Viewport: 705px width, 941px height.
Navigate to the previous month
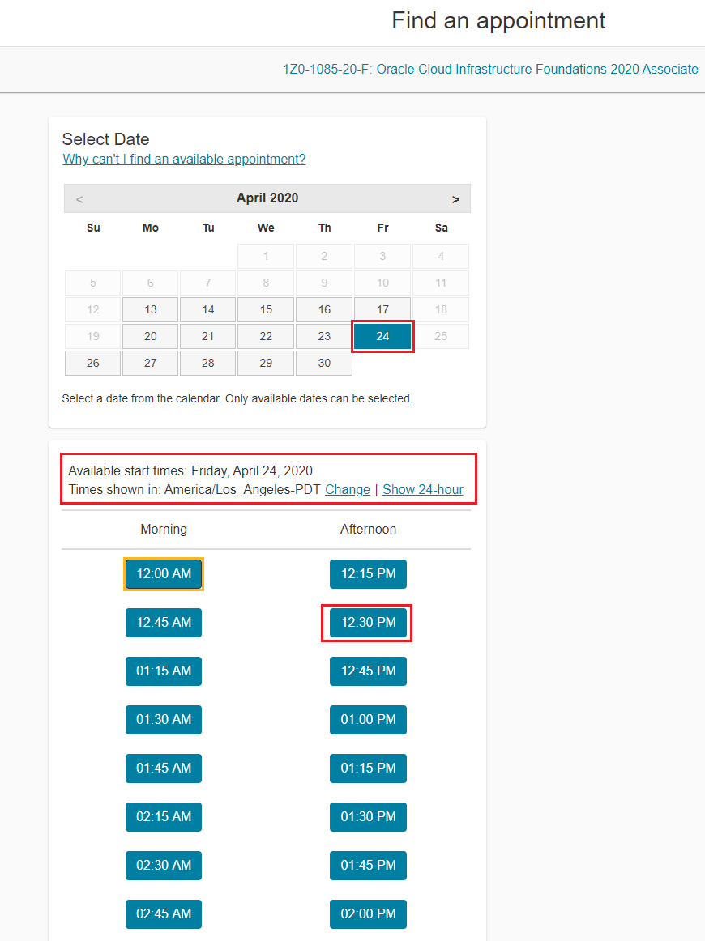click(79, 198)
